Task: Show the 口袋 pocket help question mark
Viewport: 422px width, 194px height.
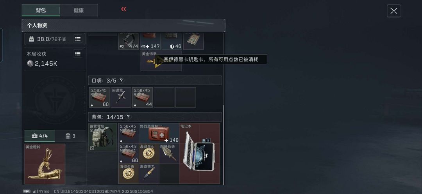Action: pos(121,80)
